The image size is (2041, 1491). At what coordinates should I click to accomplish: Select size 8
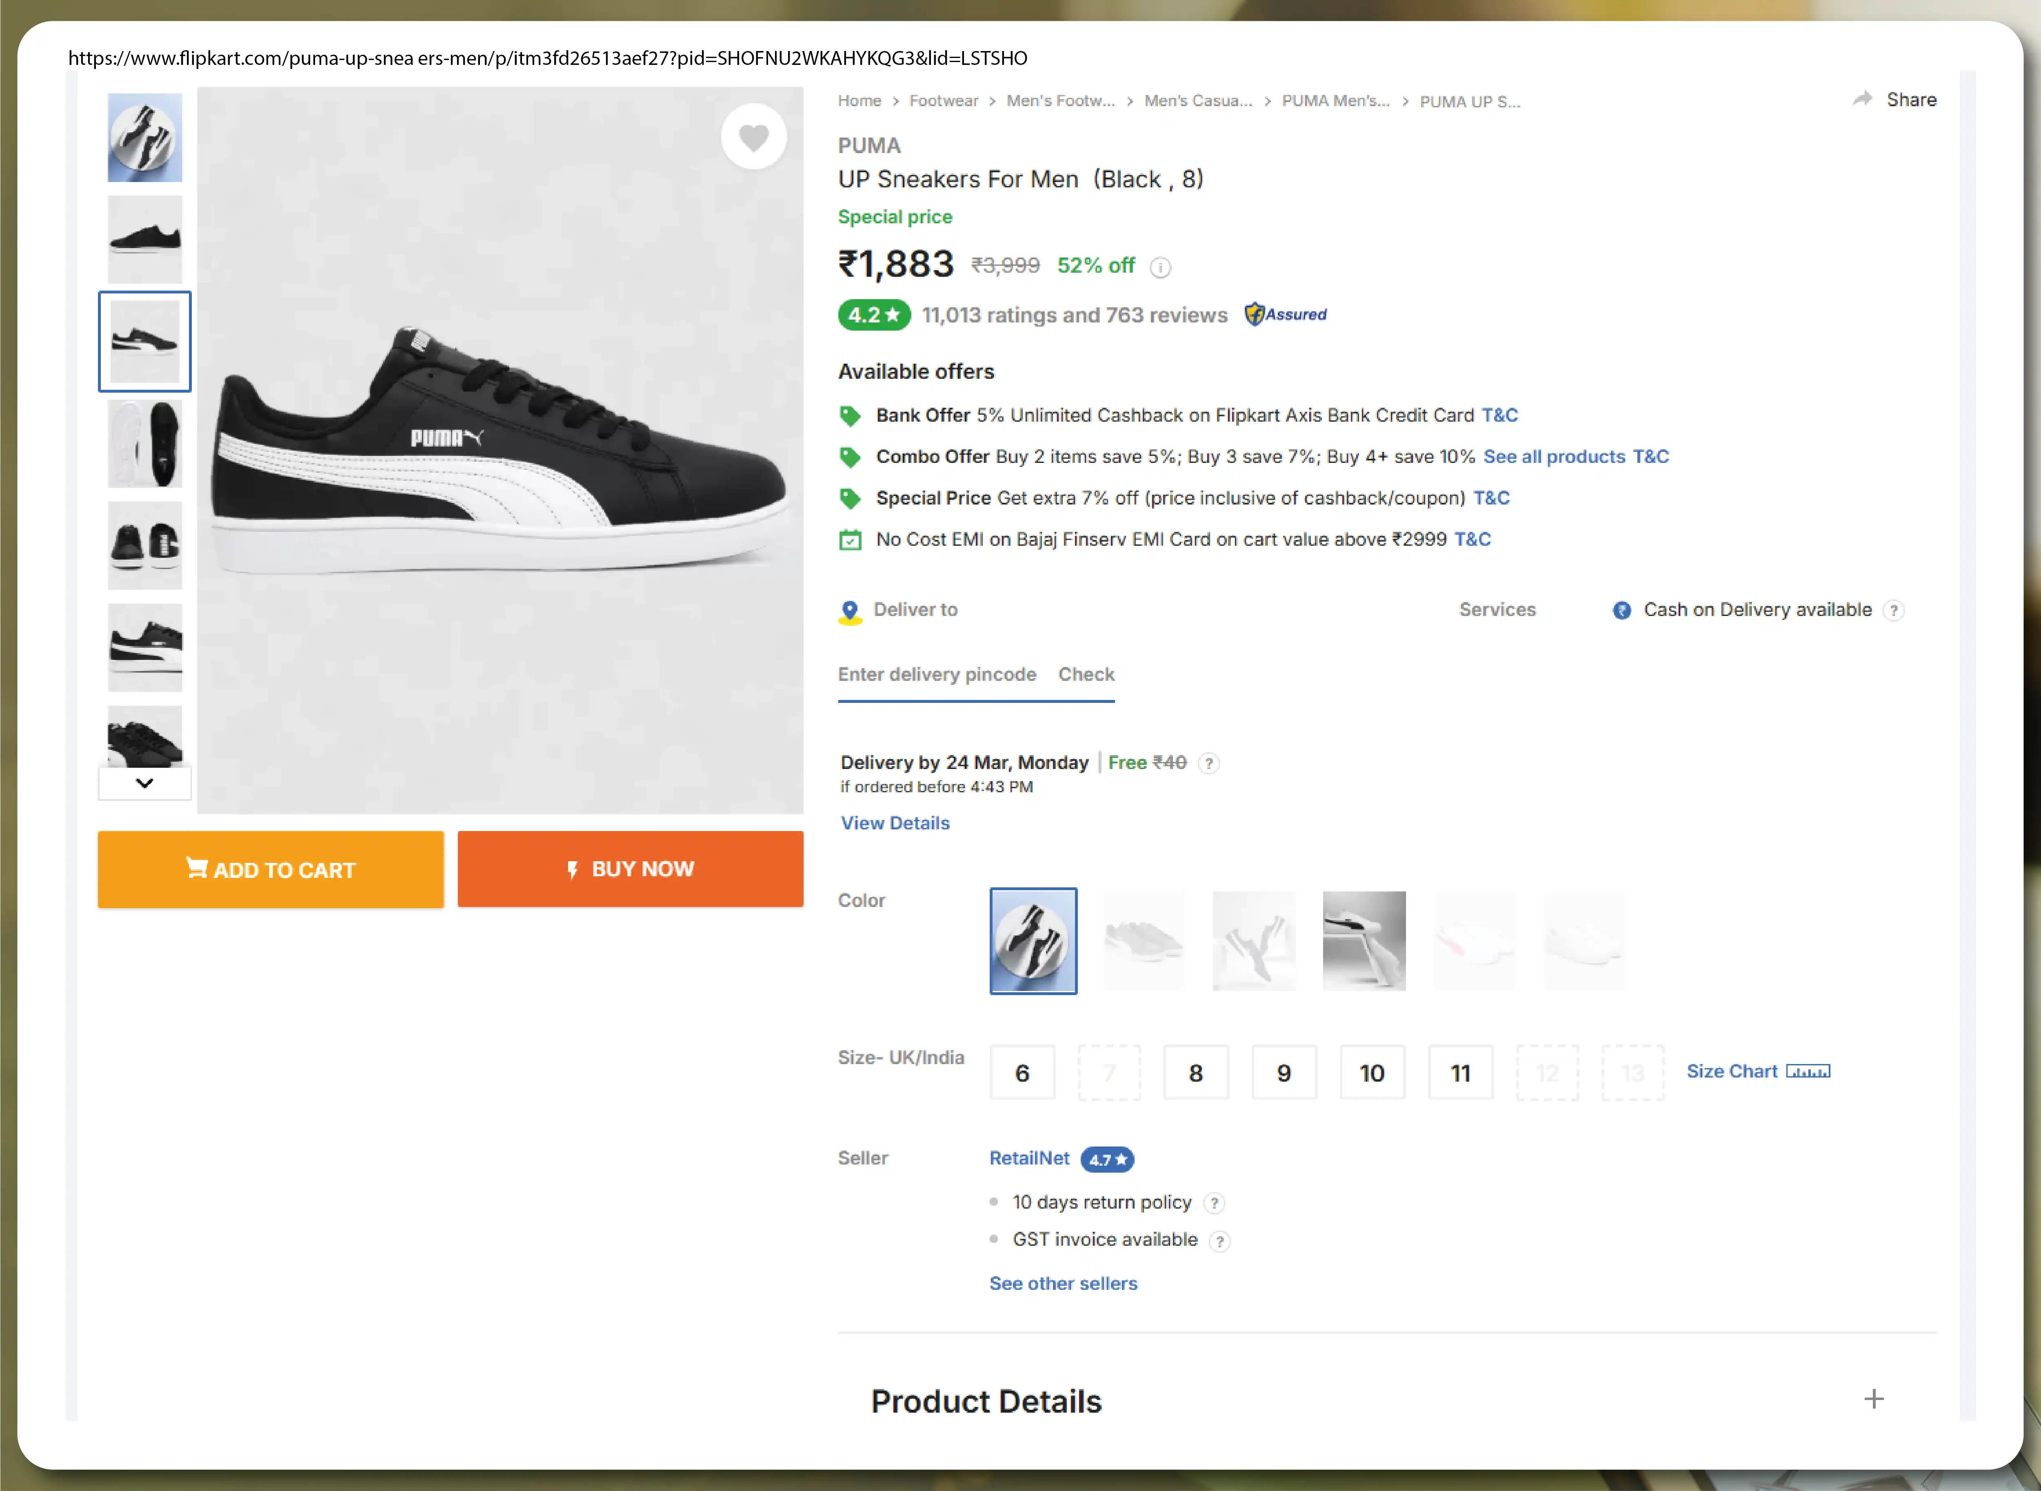pyautogui.click(x=1195, y=1072)
